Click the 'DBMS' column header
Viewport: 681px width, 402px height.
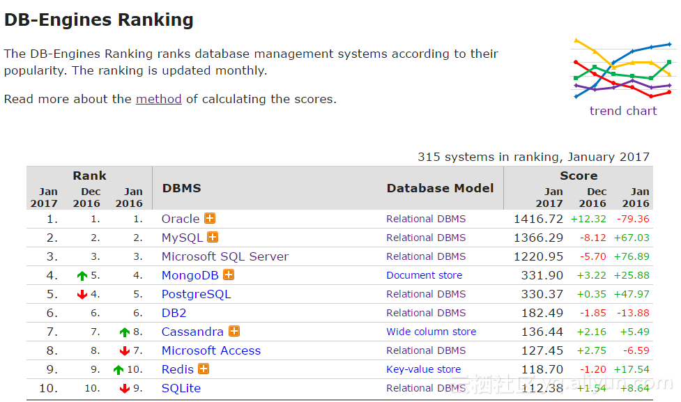[x=181, y=188]
